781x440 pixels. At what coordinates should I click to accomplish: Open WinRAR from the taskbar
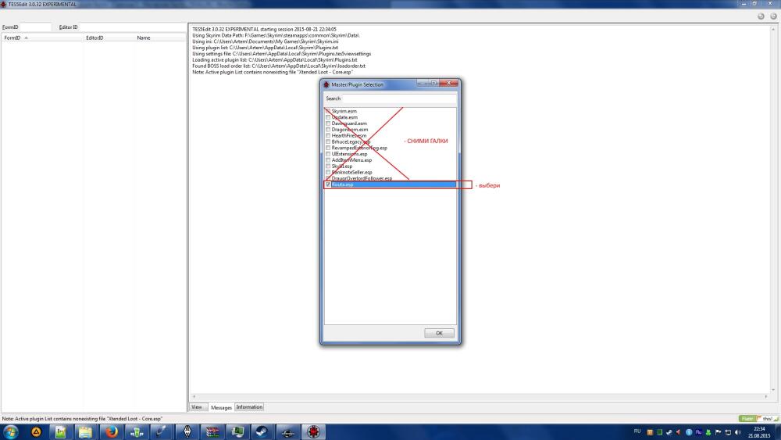tap(212, 431)
